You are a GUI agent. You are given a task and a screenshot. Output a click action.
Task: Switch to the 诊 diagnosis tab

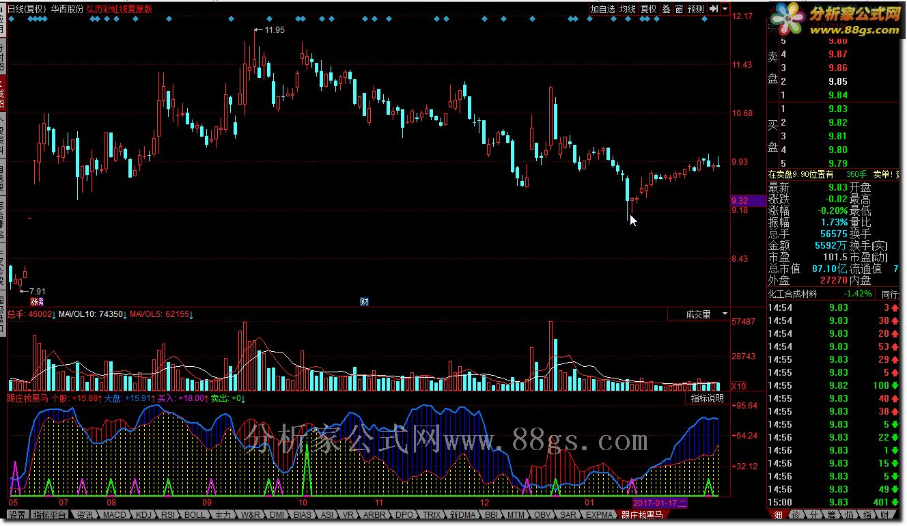tap(796, 515)
